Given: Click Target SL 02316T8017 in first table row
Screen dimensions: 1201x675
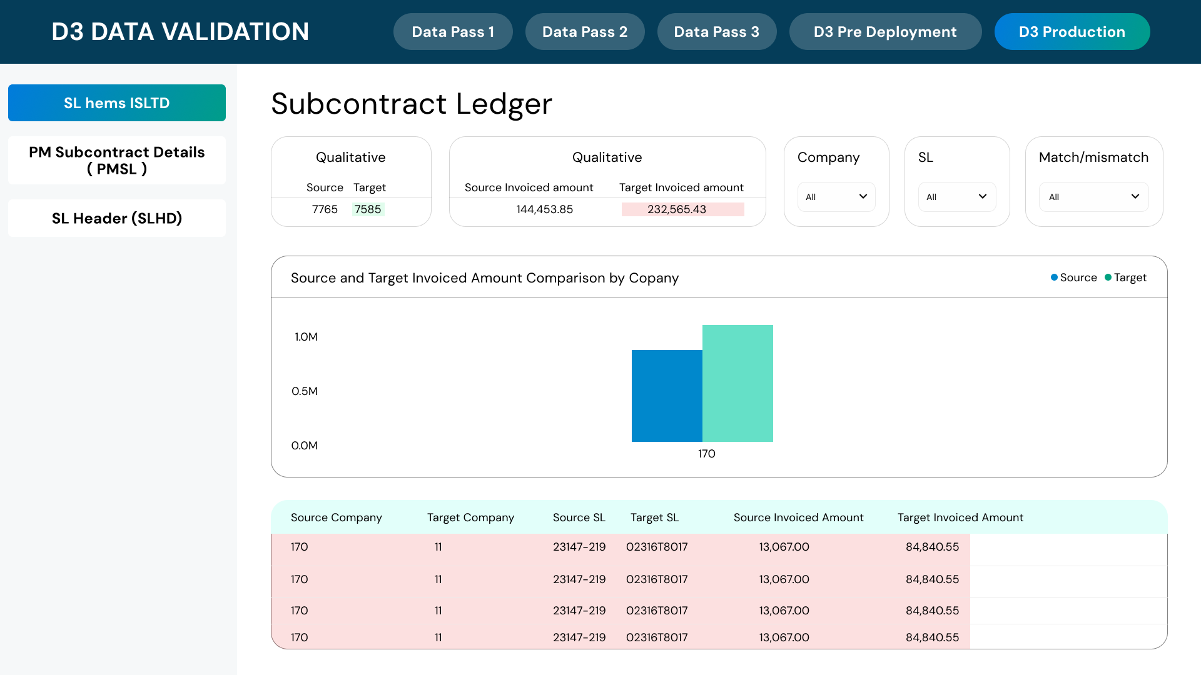Looking at the screenshot, I should pyautogui.click(x=657, y=547).
